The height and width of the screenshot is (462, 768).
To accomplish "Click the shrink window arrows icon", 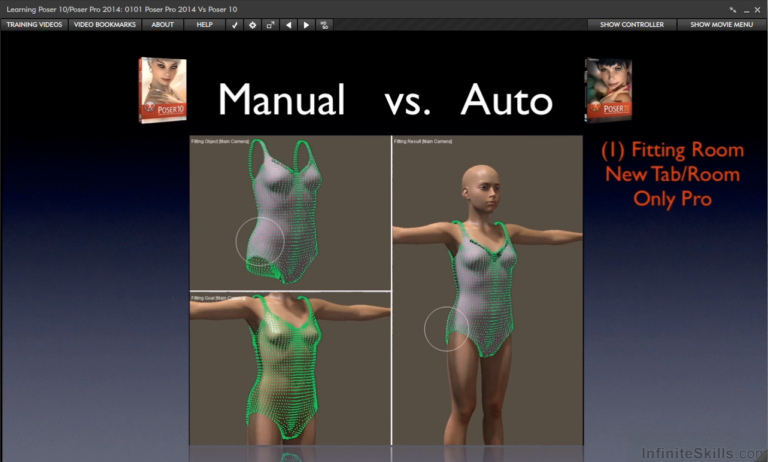I will 733,10.
